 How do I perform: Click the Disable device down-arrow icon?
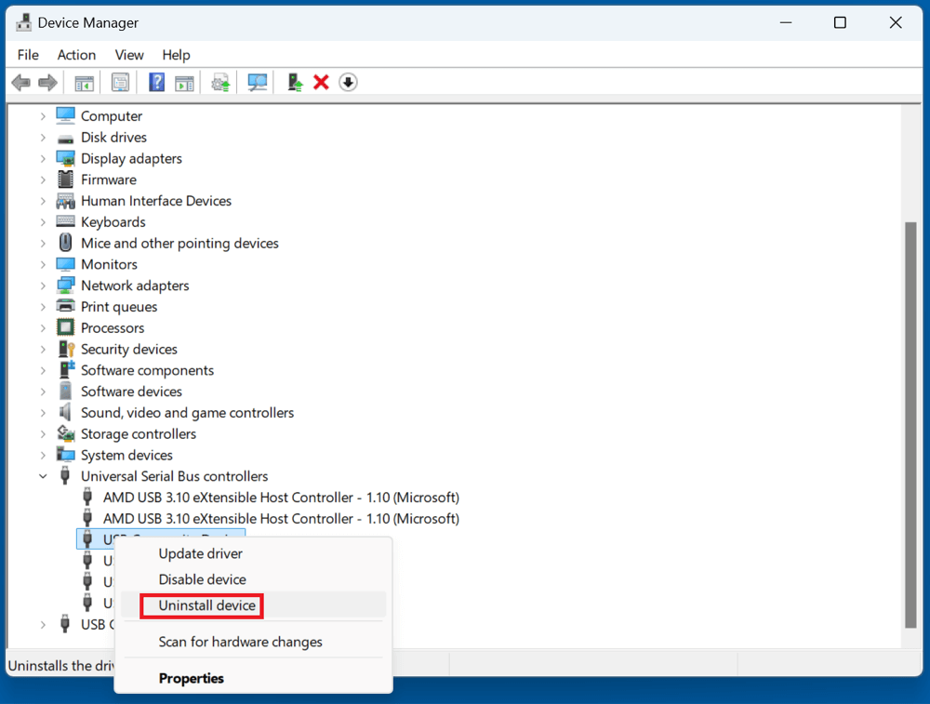pyautogui.click(x=348, y=82)
